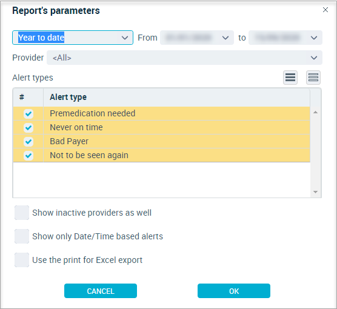
Task: Uncheck Not to be seen again alert
Action: pyautogui.click(x=28, y=156)
